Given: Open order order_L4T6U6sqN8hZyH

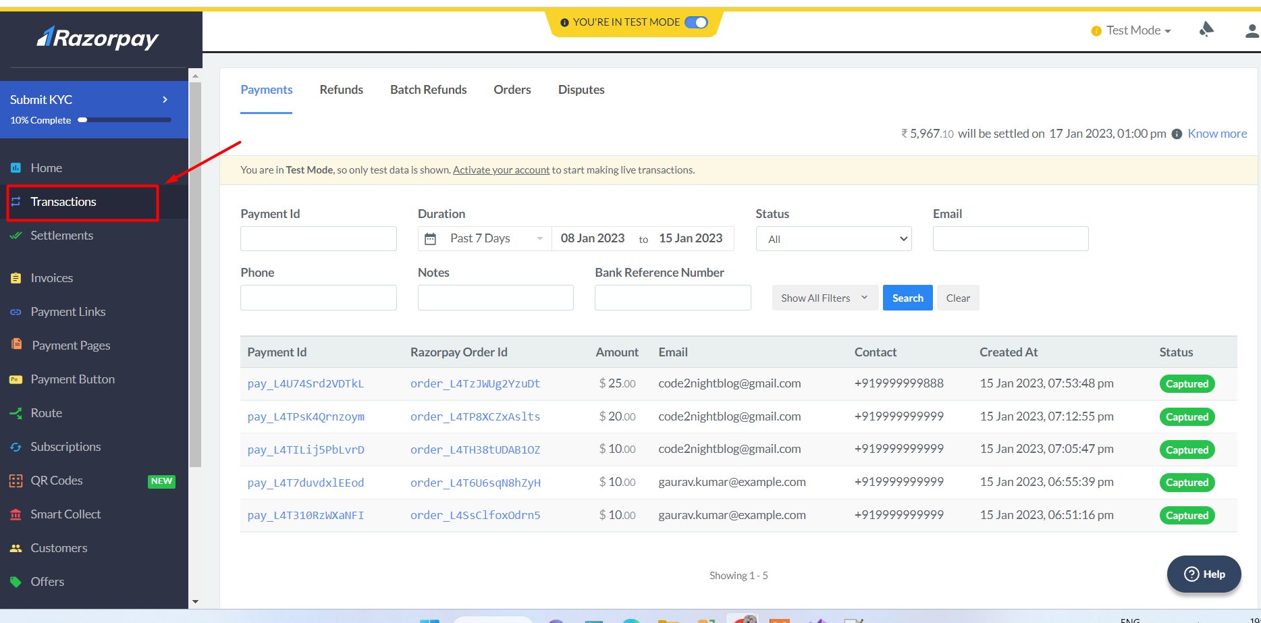Looking at the screenshot, I should coord(475,483).
